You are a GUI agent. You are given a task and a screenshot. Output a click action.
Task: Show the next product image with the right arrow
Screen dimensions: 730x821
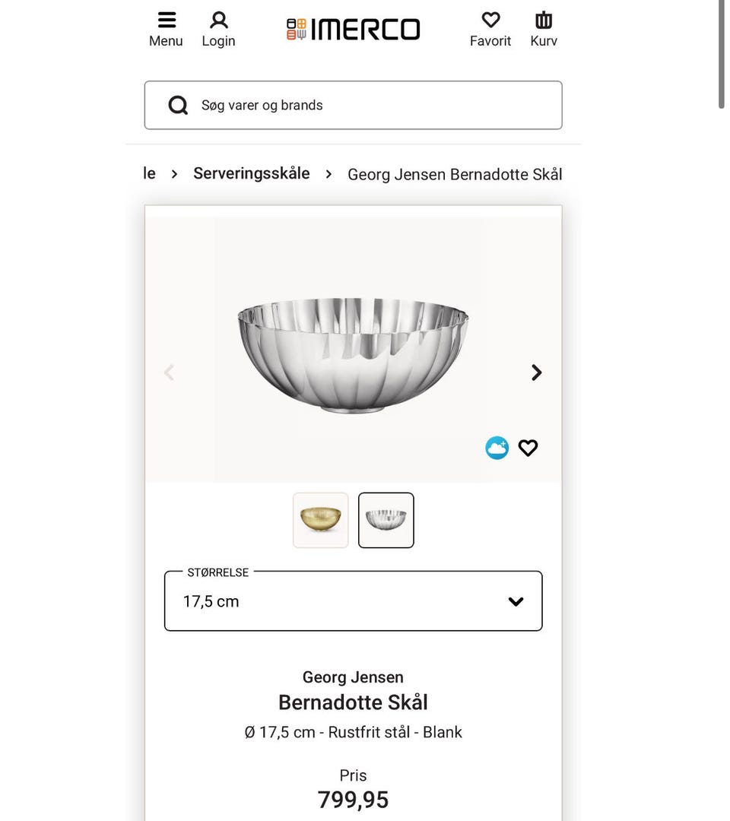(x=536, y=372)
